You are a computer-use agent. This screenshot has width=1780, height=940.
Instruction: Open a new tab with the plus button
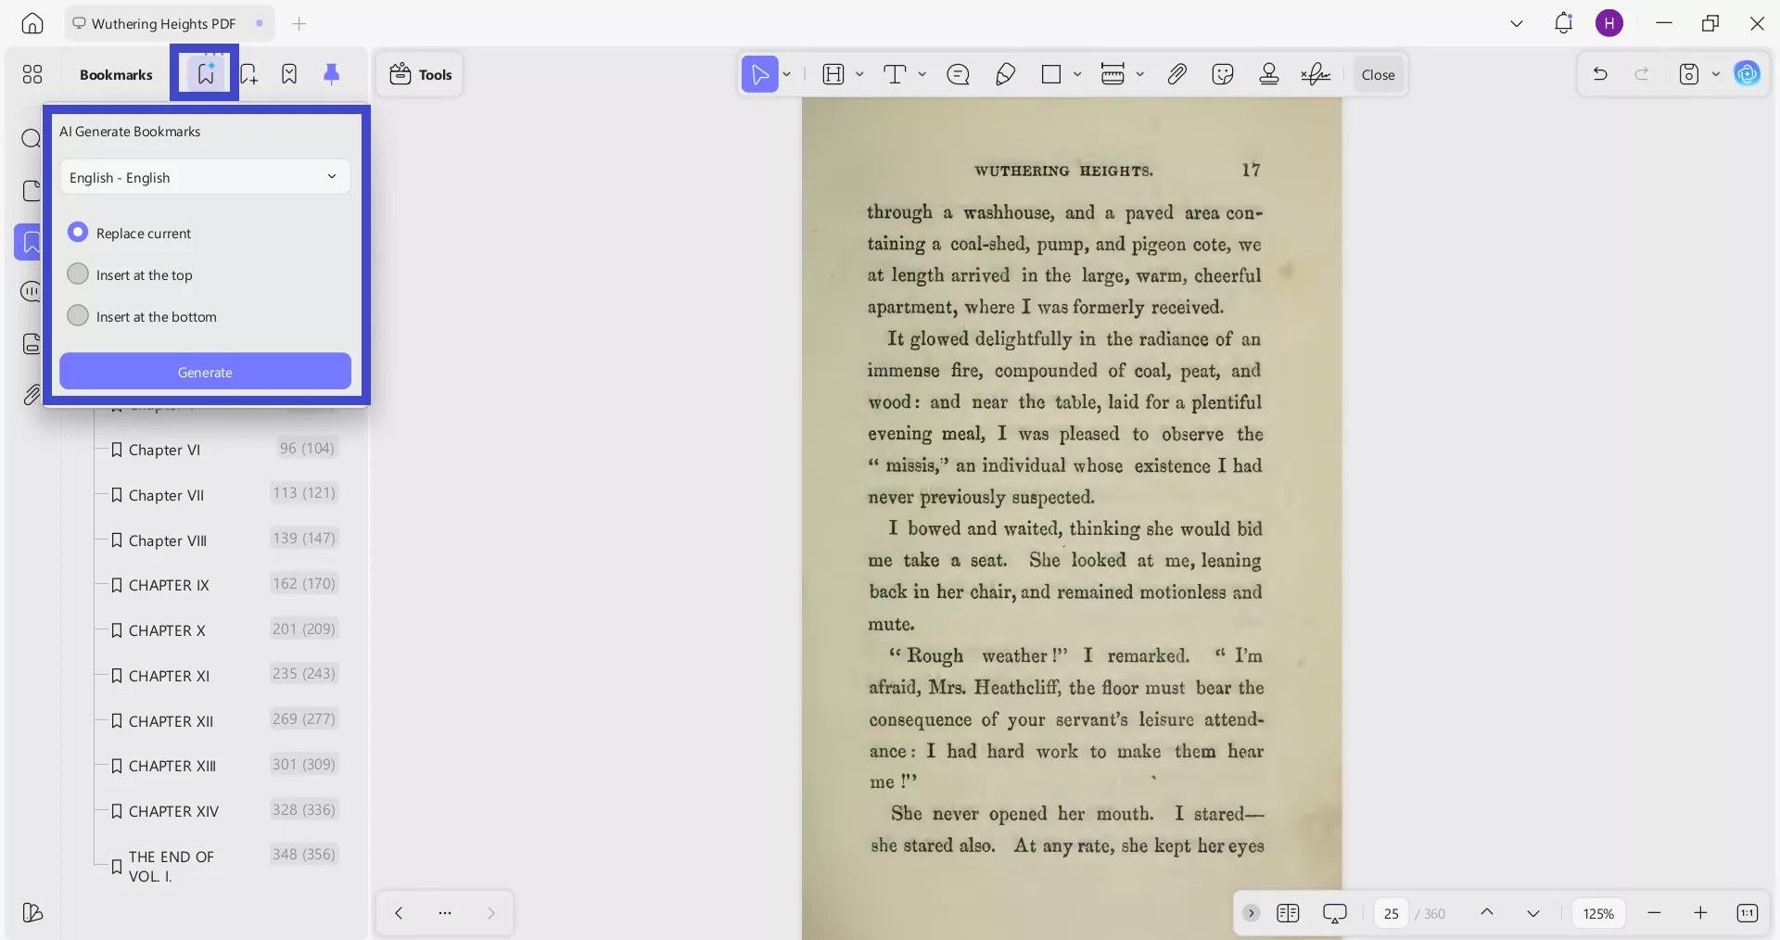tap(299, 24)
